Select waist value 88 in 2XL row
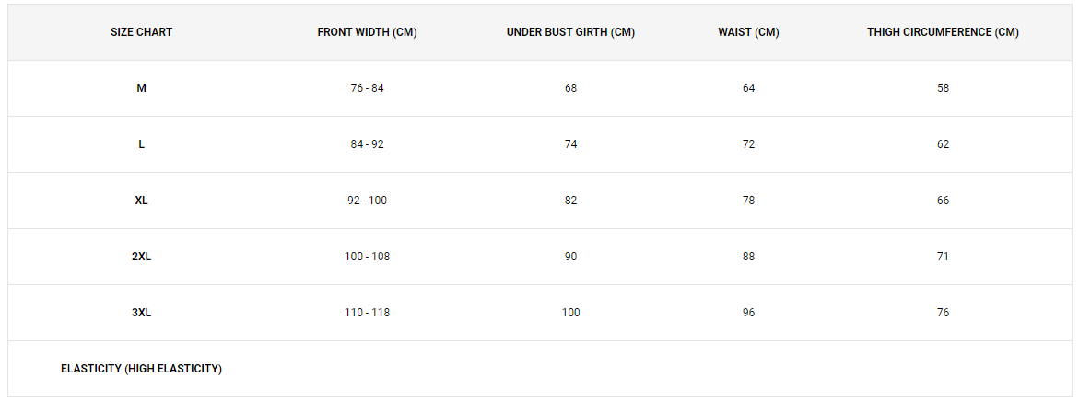The height and width of the screenshot is (401, 1079). [749, 257]
